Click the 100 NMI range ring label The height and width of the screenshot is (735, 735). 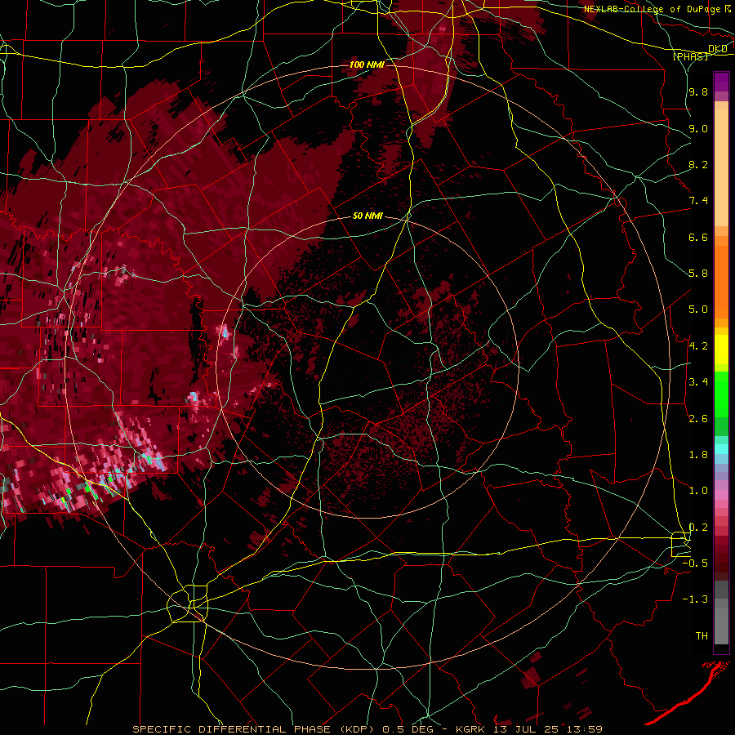(367, 65)
